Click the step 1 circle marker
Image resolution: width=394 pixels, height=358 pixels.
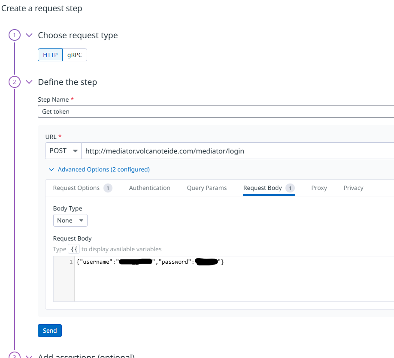[15, 35]
